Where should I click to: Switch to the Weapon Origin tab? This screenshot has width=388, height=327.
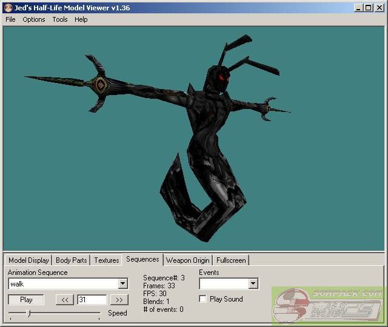[x=187, y=260]
